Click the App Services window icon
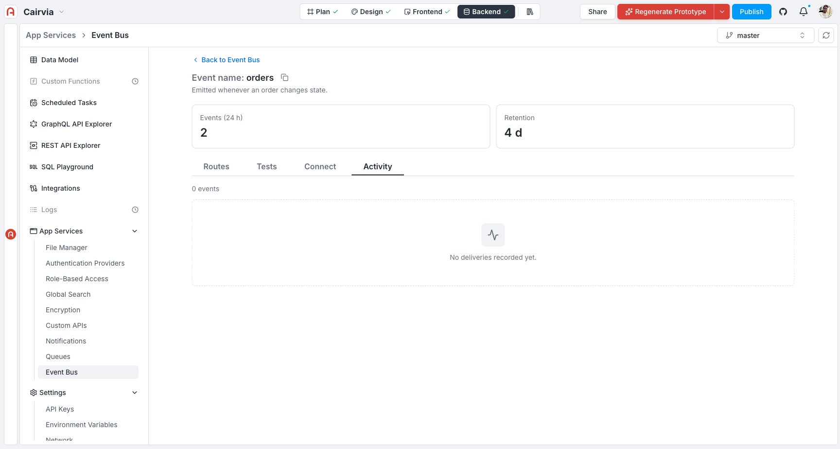This screenshot has height=449, width=840. (34, 231)
